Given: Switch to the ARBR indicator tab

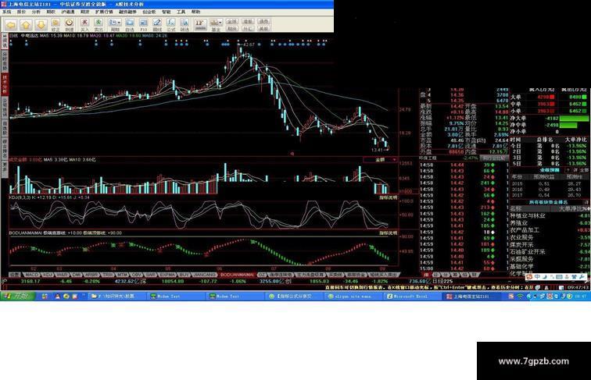Looking at the screenshot, I should (91, 275).
